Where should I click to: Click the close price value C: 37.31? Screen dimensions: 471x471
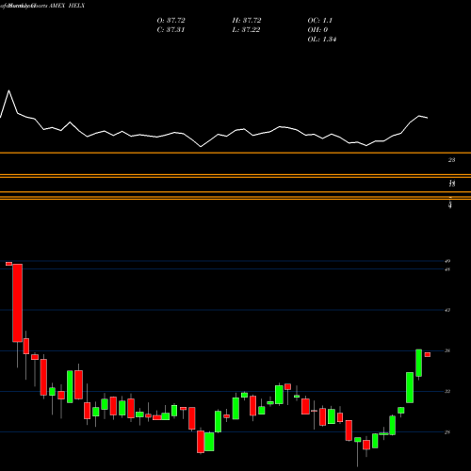(171, 30)
